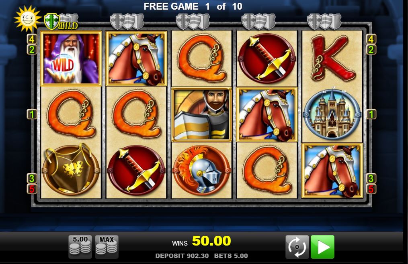Select the plumed helmet symbol
Screen dimensions: 408x264
click(201, 170)
